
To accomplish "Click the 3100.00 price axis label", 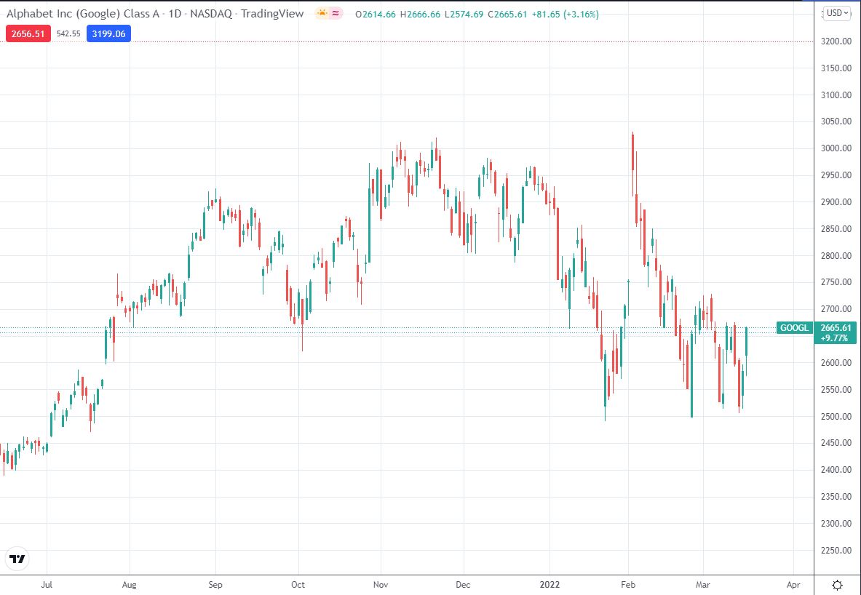I will [x=836, y=95].
